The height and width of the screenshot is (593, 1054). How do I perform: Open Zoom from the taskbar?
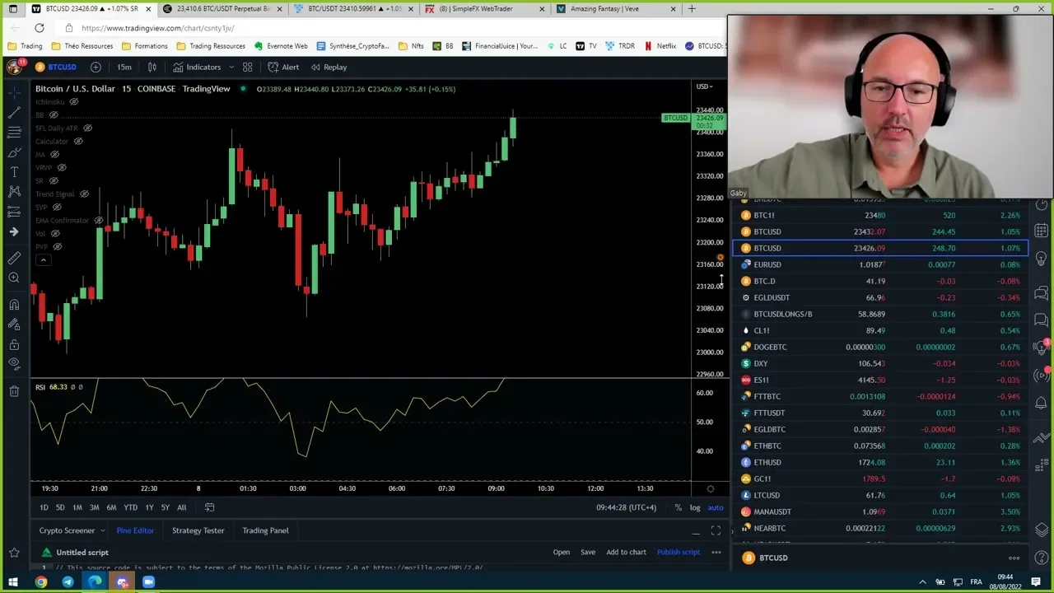tap(148, 582)
